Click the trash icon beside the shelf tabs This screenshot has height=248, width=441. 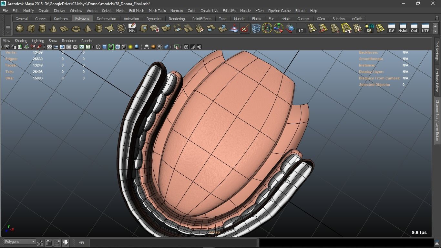(437, 18)
